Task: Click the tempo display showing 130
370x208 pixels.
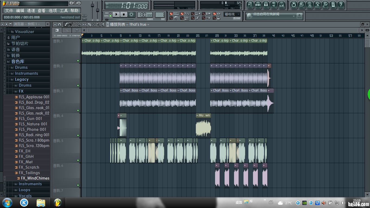Action: (x=145, y=15)
